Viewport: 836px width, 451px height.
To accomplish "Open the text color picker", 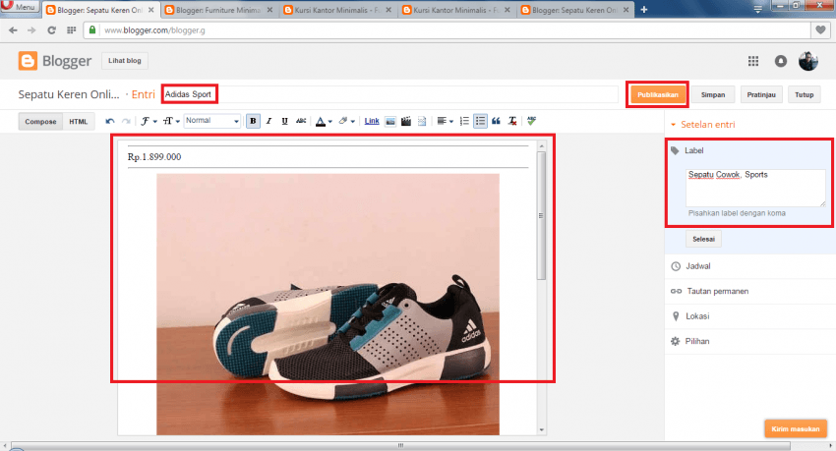I will click(324, 121).
